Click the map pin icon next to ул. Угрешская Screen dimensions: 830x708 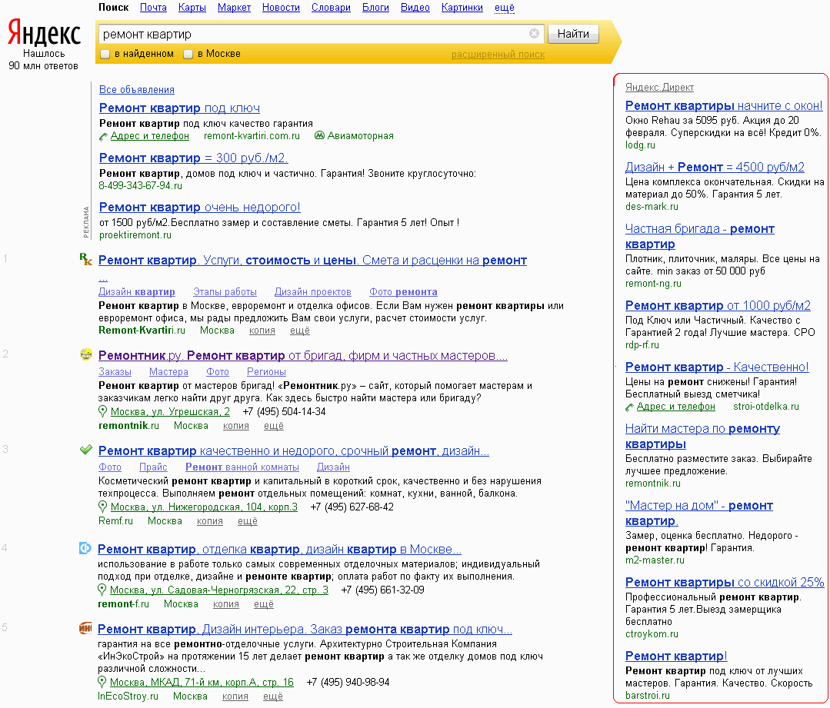pyautogui.click(x=102, y=411)
